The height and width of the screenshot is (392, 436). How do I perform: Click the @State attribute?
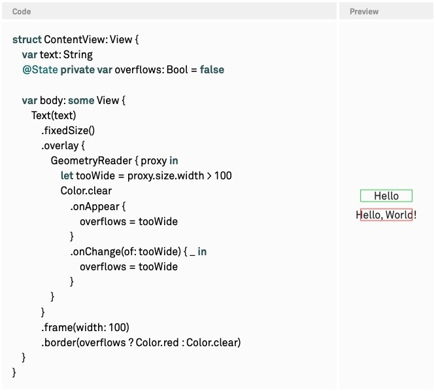pos(40,69)
